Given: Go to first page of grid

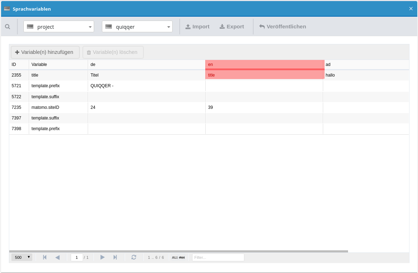Looking at the screenshot, I should click(x=45, y=257).
